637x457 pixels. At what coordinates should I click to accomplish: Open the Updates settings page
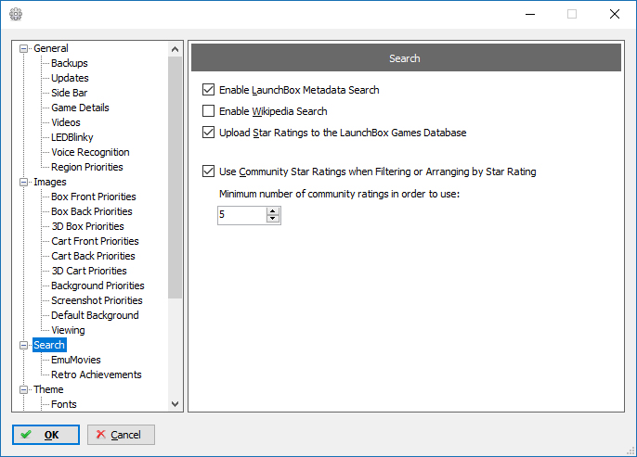pyautogui.click(x=70, y=78)
